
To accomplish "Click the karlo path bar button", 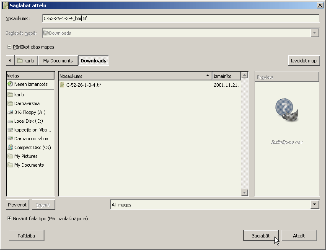I will tap(26, 60).
